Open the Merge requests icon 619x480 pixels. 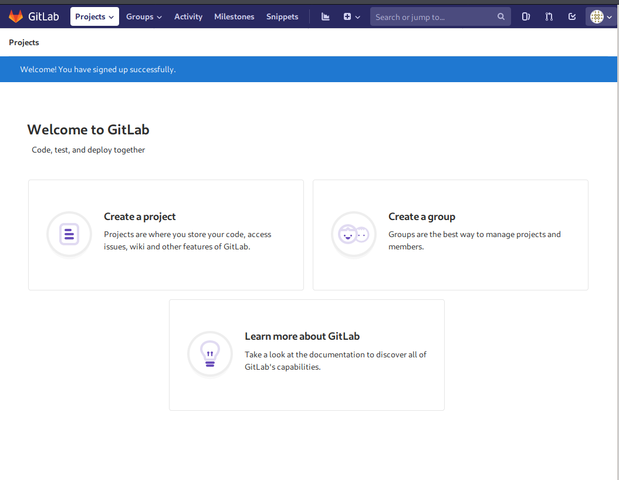pos(549,16)
